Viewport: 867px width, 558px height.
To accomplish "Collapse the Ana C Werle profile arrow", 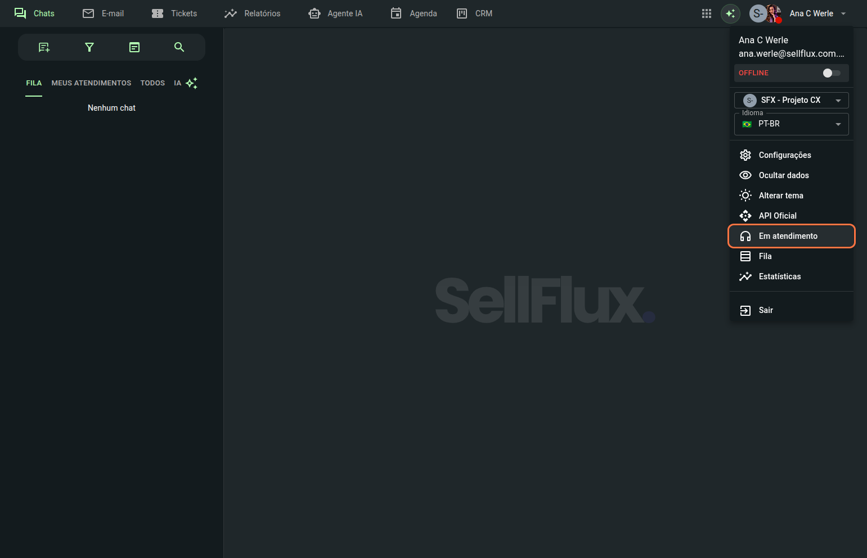I will pyautogui.click(x=843, y=13).
